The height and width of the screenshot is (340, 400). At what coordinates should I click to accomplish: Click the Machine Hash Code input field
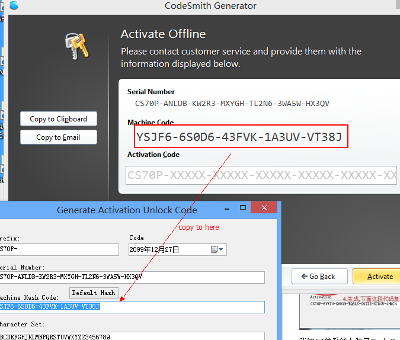point(132,307)
